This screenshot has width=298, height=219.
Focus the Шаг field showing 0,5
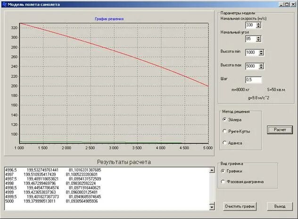click(x=253, y=80)
